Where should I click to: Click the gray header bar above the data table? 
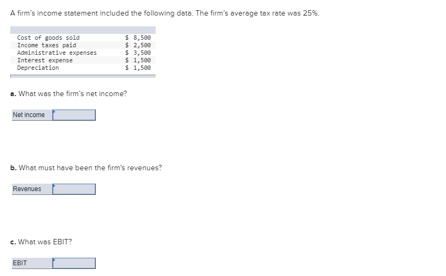83,30
